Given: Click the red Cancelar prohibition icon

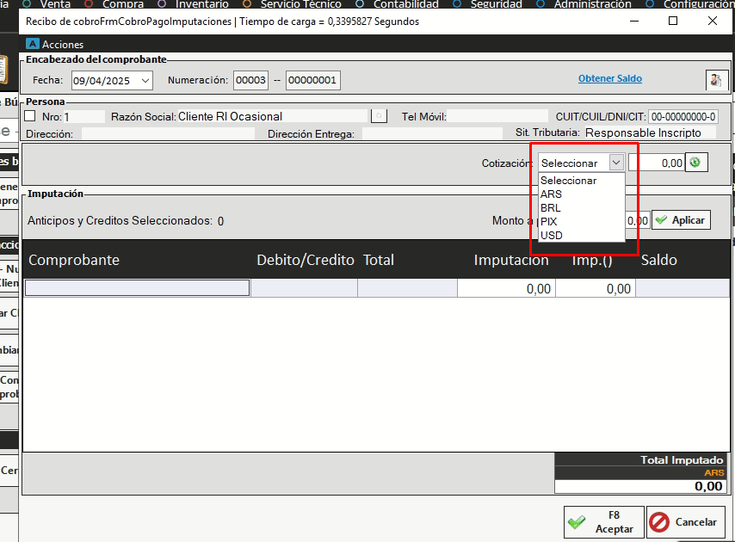Looking at the screenshot, I should pos(659,522).
